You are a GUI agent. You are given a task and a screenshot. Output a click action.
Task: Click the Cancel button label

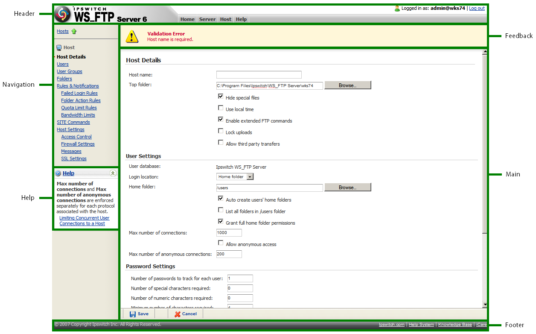189,314
